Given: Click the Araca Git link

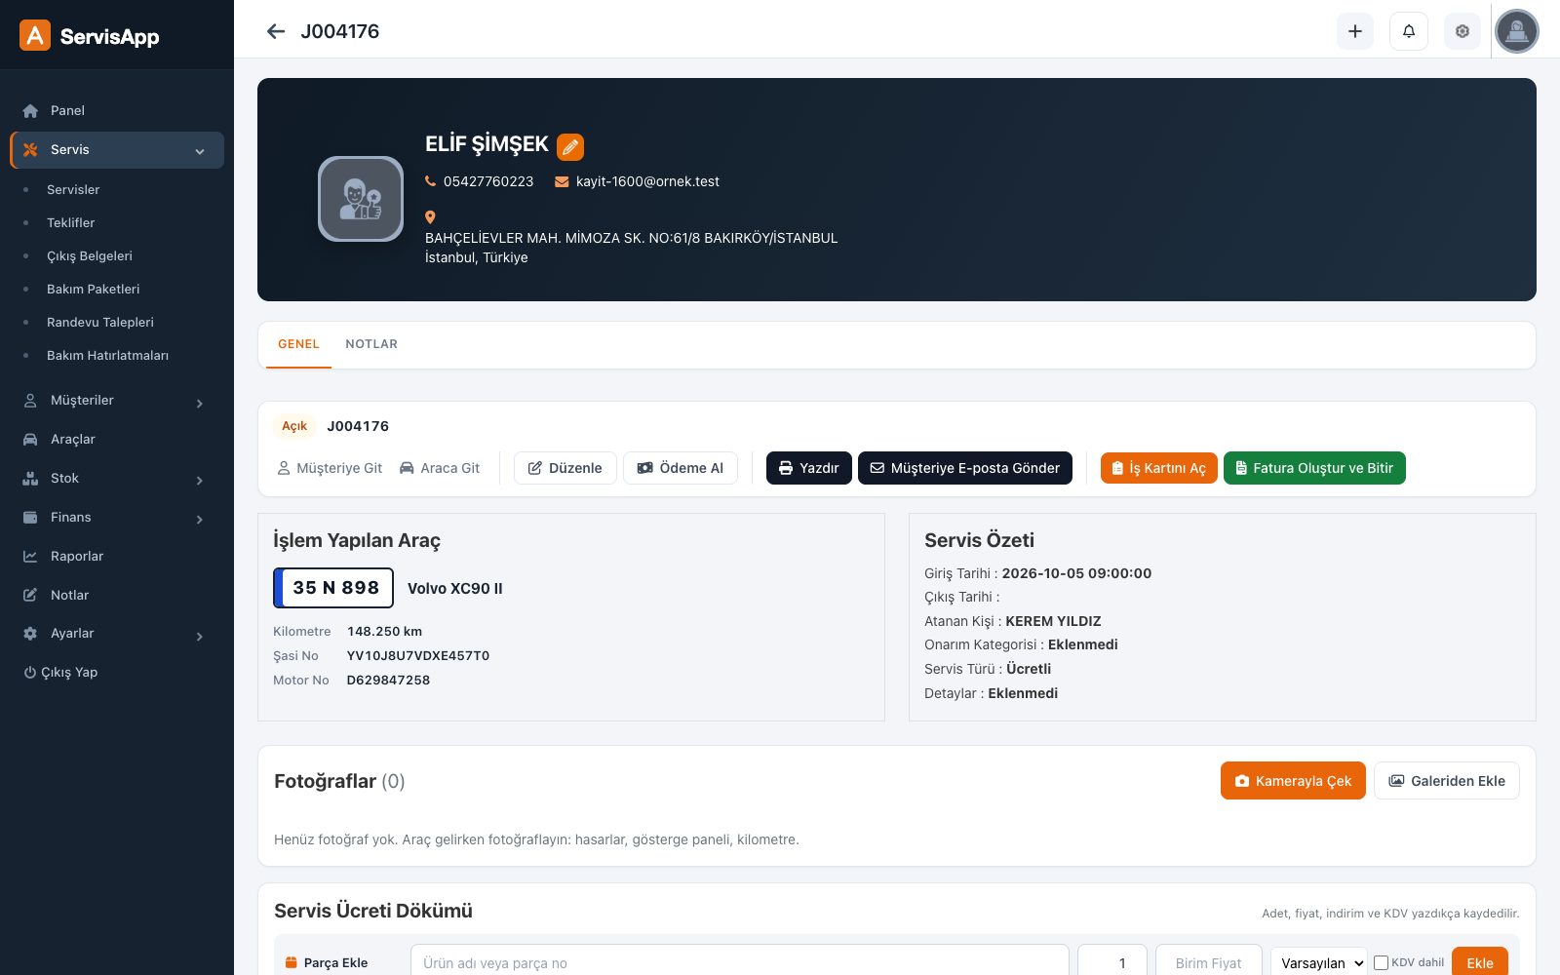Looking at the screenshot, I should click(x=440, y=468).
